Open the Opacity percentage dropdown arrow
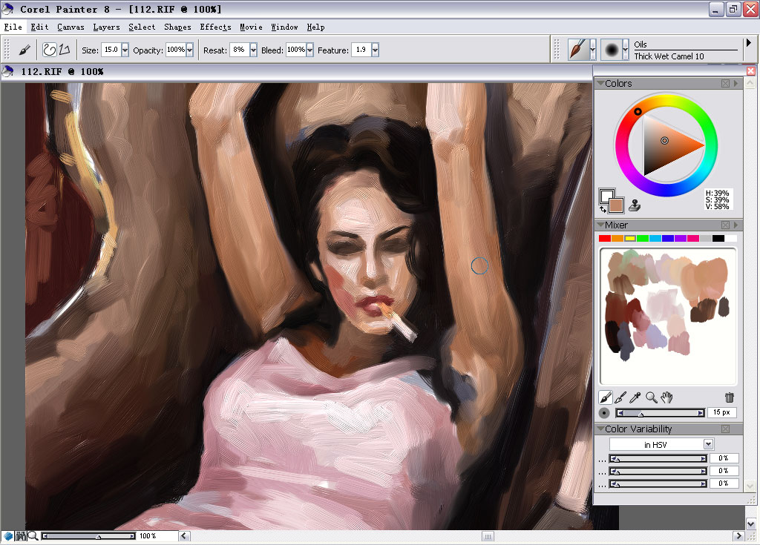Viewport: 760px width, 545px height. (x=190, y=50)
